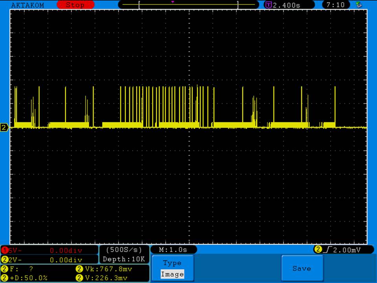
Task: Click the channel 2 ground level marker
Action: tap(4, 127)
